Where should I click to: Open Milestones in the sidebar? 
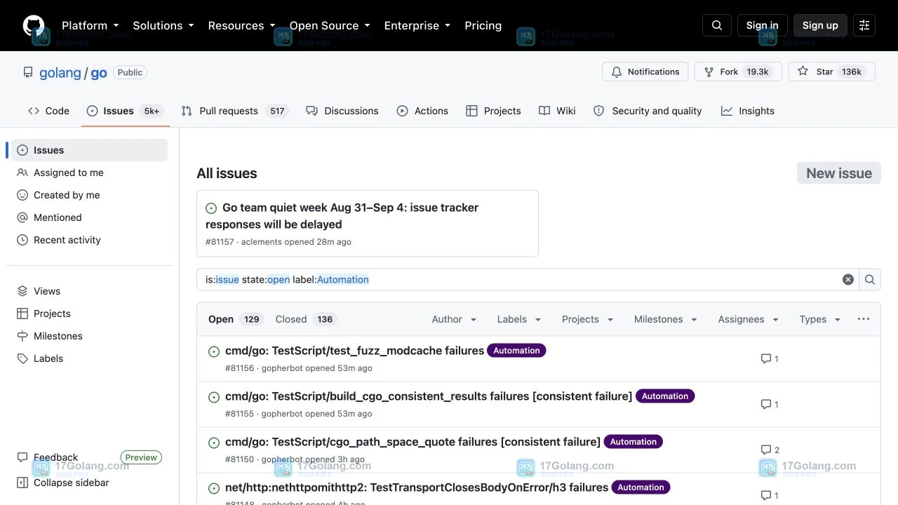[x=89, y=336]
